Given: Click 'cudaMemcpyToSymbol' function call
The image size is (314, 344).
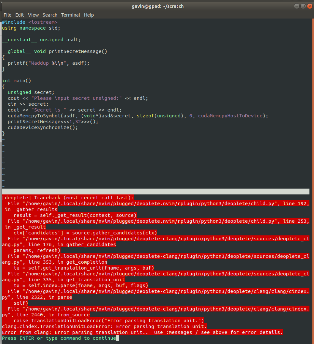Looking at the screenshot, I should 34,116.
